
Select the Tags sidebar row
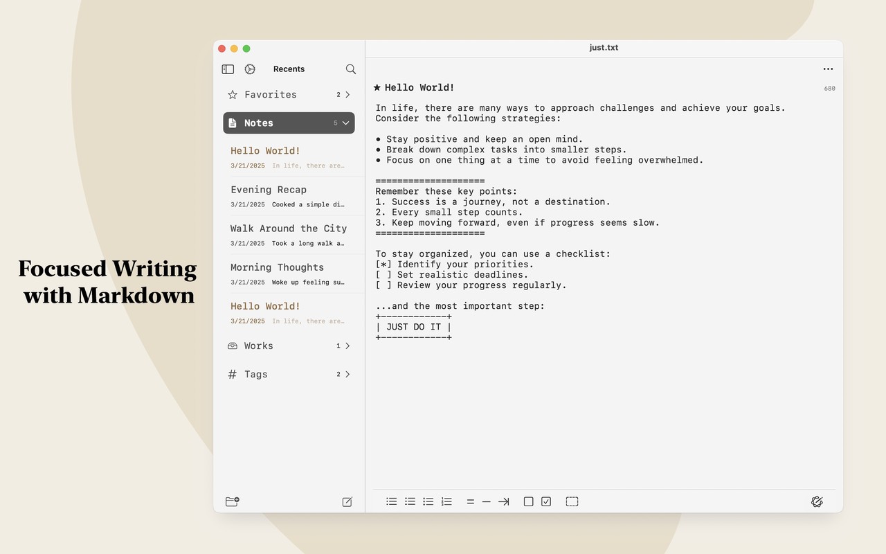(289, 374)
